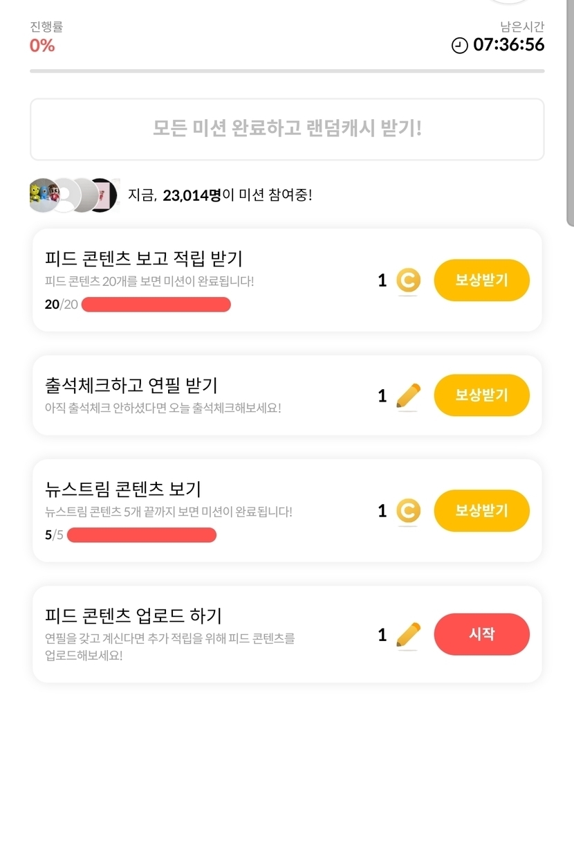Image resolution: width=574 pixels, height=855 pixels.
Task: Tap the 뉴스트림 콘텐츠 보기 mission title
Action: click(122, 489)
